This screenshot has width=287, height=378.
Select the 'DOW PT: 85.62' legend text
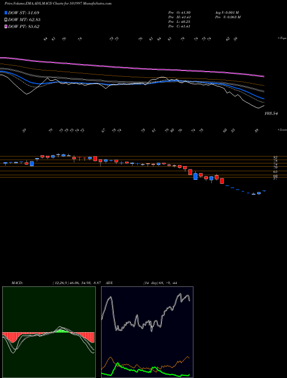[24, 27]
